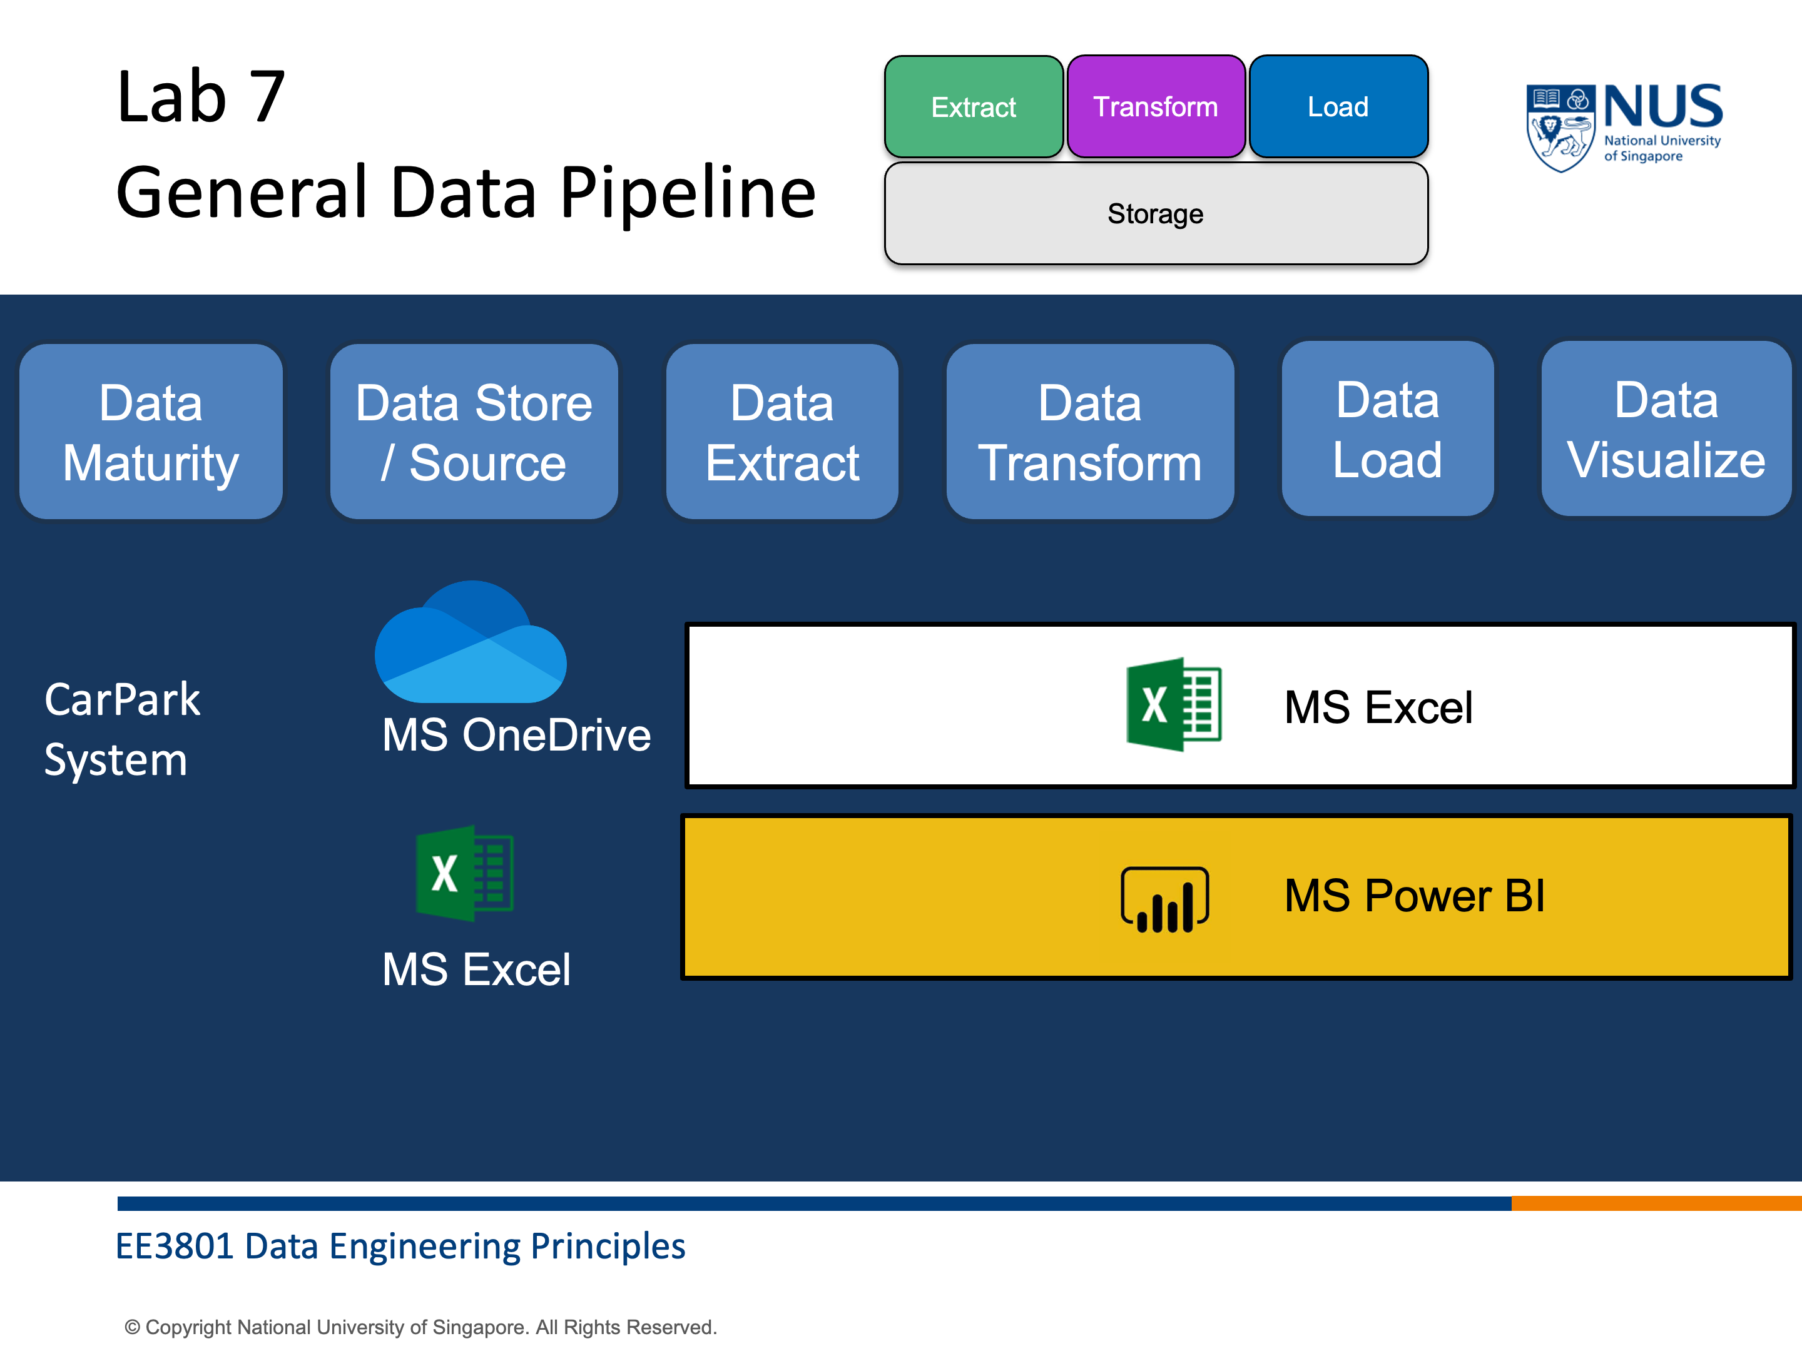Click the Data Transform stage box
Viewport: 1802px width, 1351px height.
click(1089, 432)
